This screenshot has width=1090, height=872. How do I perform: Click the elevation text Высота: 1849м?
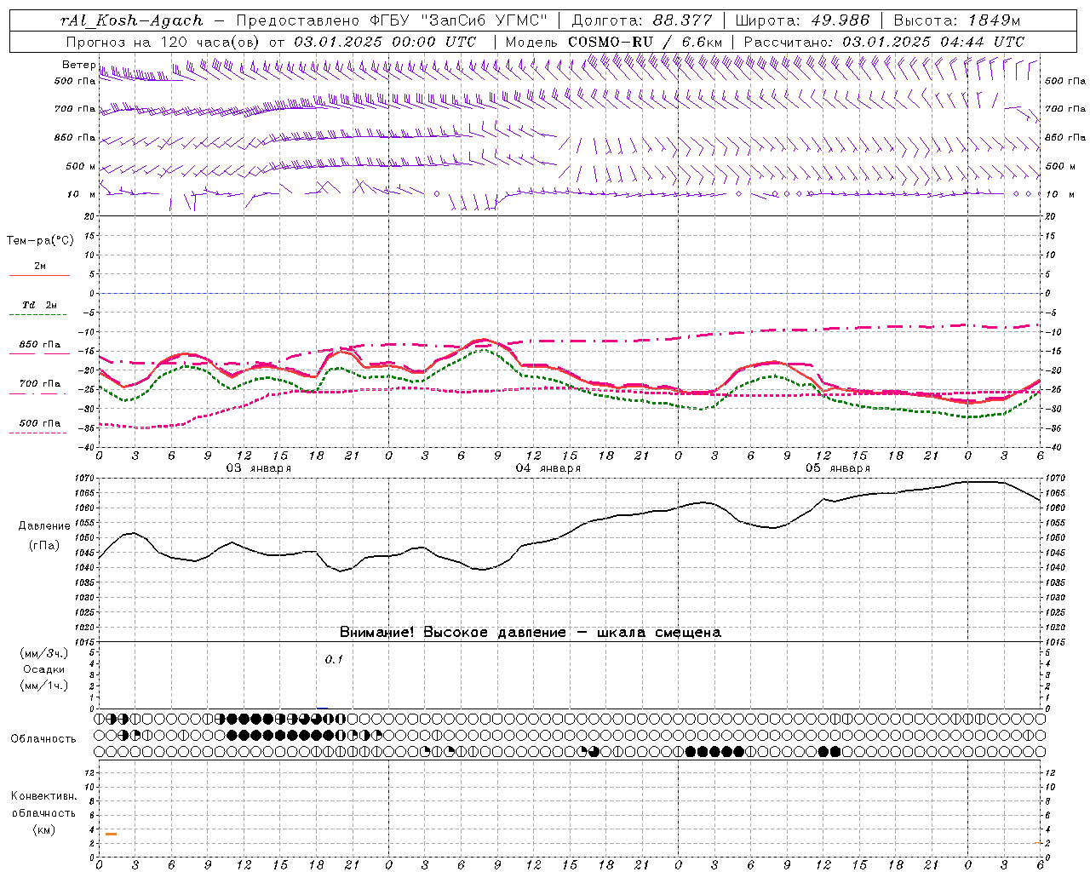click(x=956, y=20)
